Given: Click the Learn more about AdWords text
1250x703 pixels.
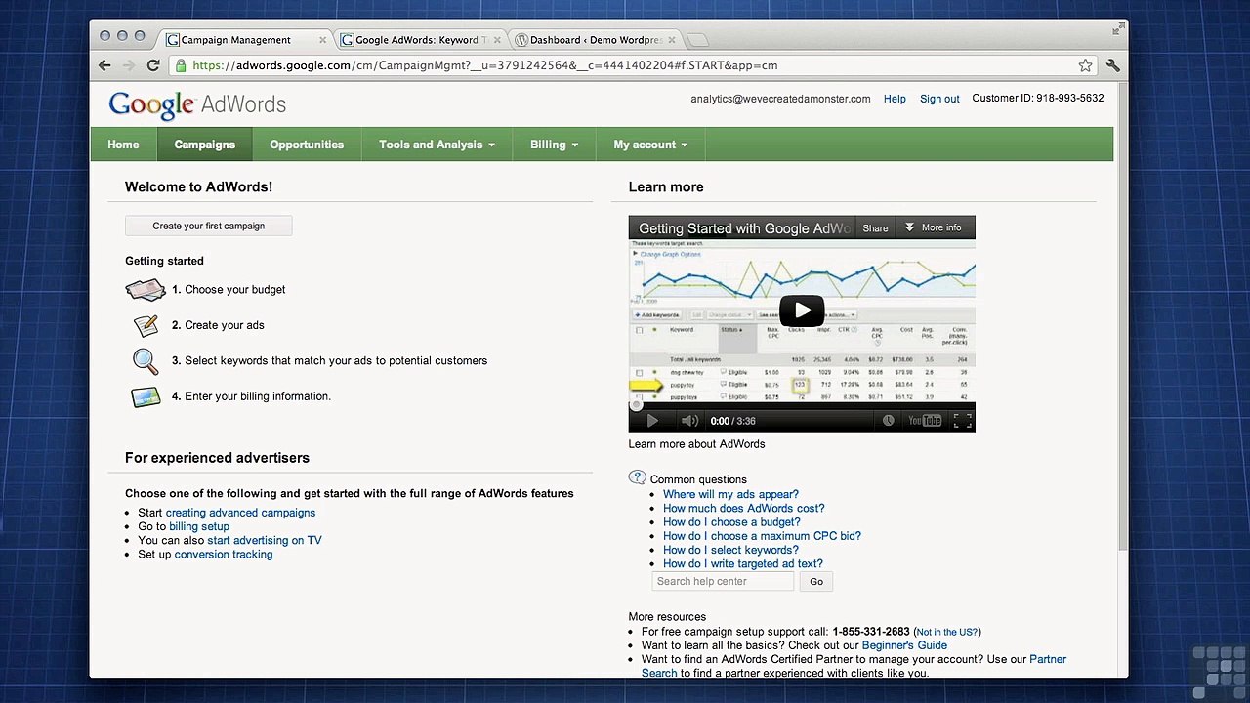Looking at the screenshot, I should coord(696,444).
